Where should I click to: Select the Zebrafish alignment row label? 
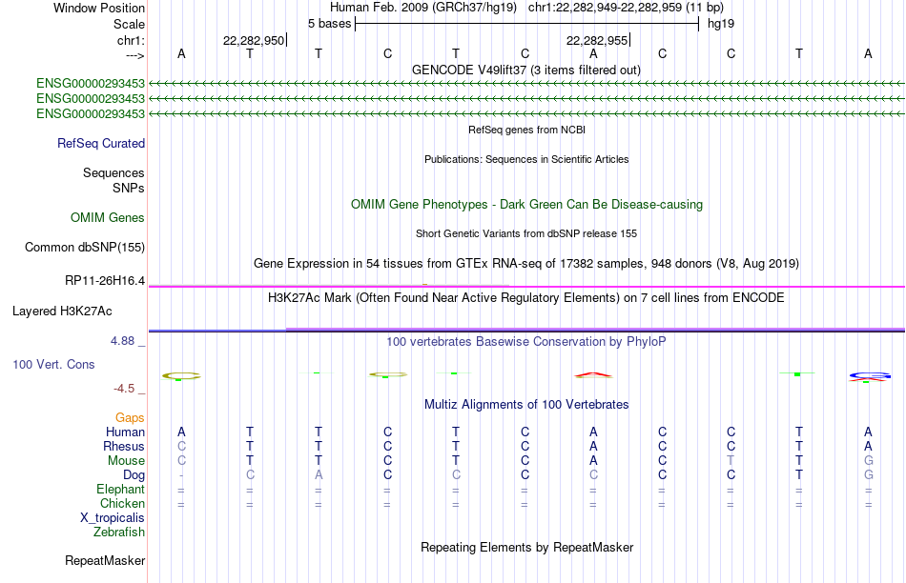pyautogui.click(x=119, y=532)
